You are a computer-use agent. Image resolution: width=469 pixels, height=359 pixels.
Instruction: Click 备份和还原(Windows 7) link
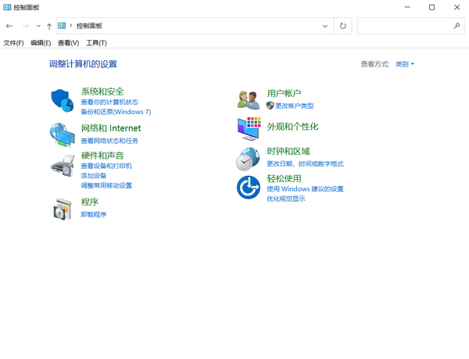(x=116, y=112)
